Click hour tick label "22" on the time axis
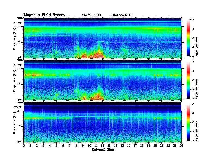 pos(168,146)
